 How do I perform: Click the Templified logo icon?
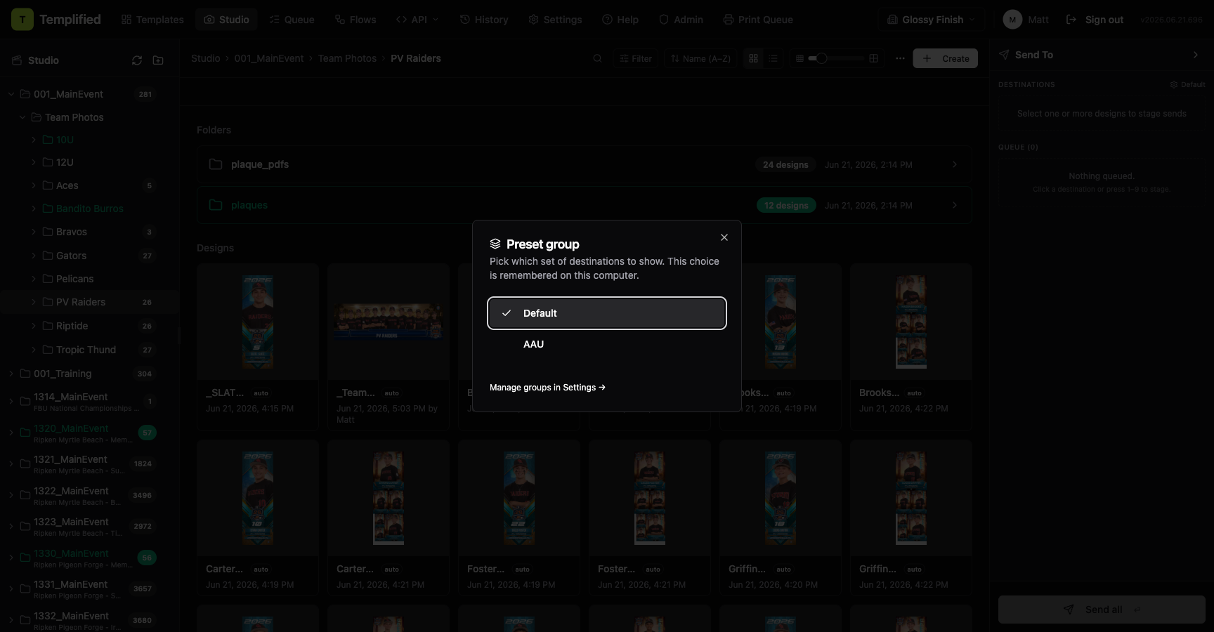[x=22, y=20]
